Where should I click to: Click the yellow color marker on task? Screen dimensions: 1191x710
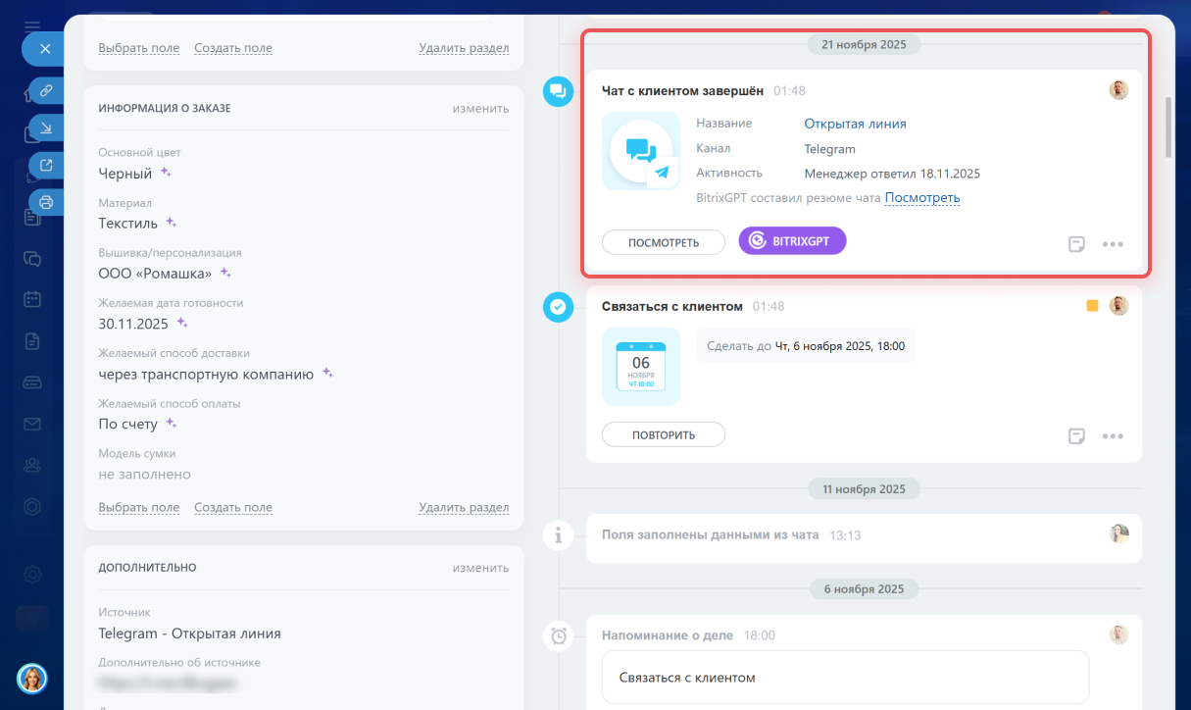coord(1092,306)
